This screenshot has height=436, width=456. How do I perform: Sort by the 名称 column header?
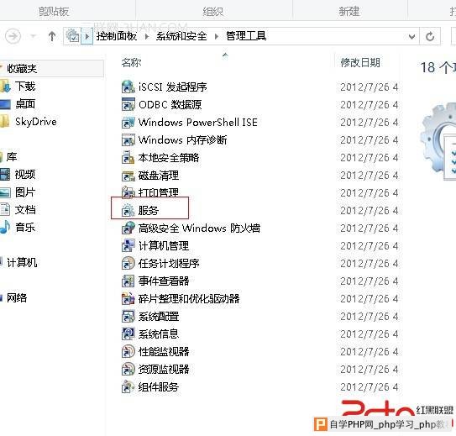(x=132, y=62)
